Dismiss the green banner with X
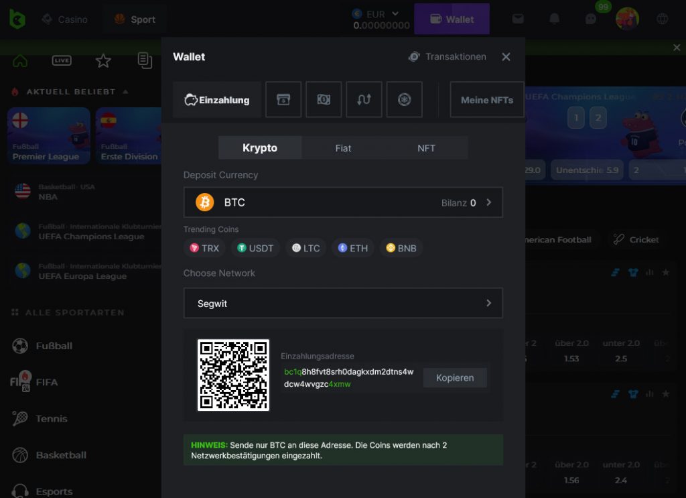The width and height of the screenshot is (686, 498). tap(677, 48)
